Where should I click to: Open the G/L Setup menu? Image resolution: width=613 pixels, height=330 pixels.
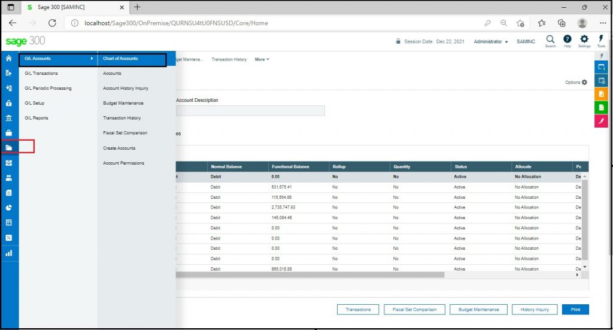pos(34,103)
